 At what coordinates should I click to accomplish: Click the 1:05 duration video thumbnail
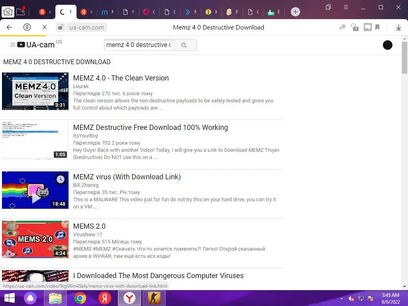[x=35, y=141]
